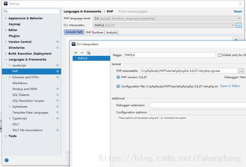Click the project-level icon beside Schemas and DTDs
Screen dimensions: 246x167
58,77
